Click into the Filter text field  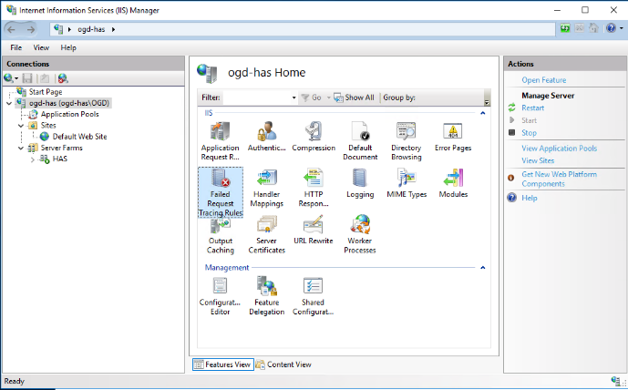(257, 97)
